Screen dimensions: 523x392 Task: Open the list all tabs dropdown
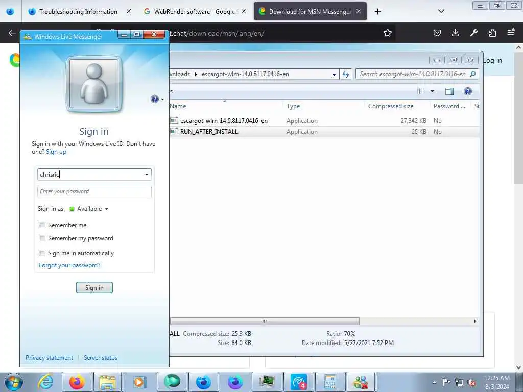[441, 11]
